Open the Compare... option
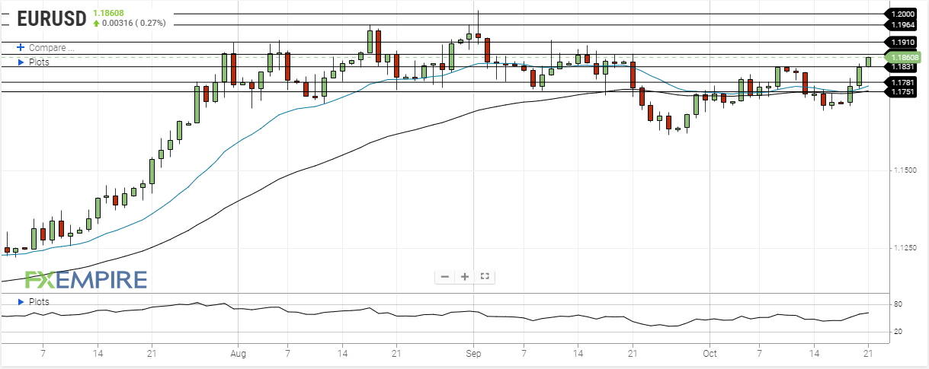The height and width of the screenshot is (369, 929). (51, 47)
